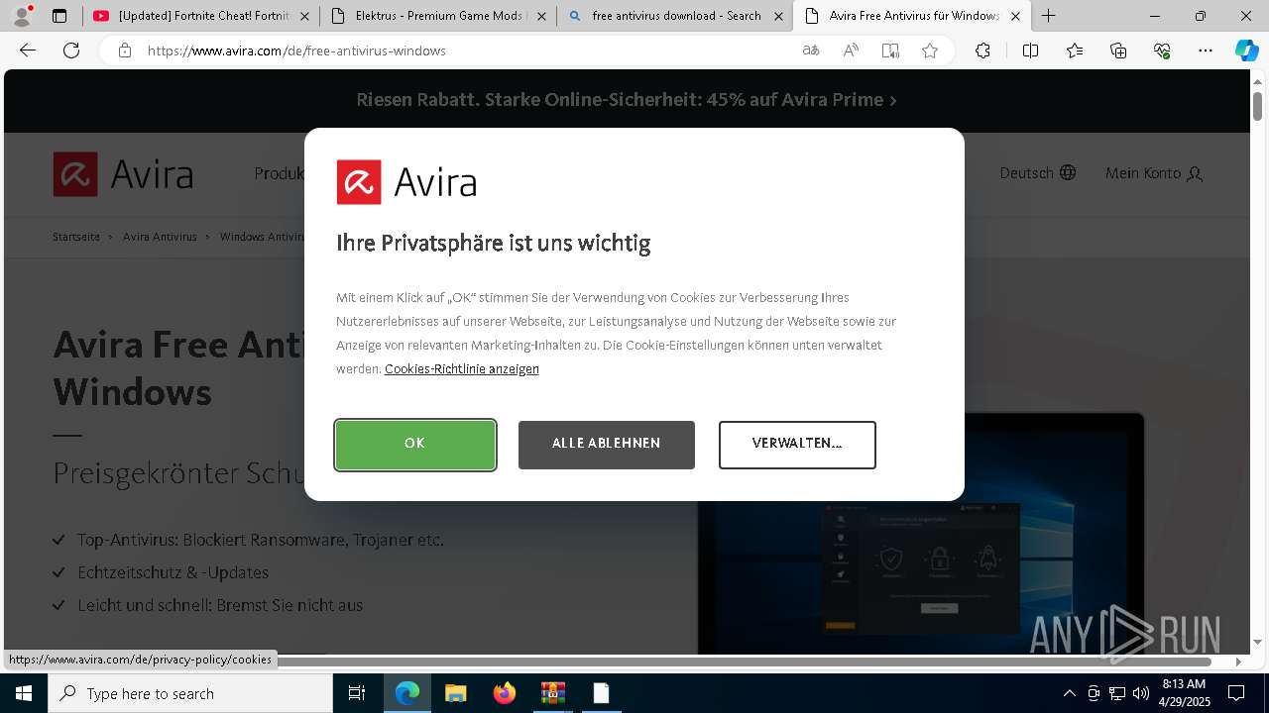This screenshot has width=1269, height=713.
Task: Click the browser back arrow
Action: pyautogui.click(x=28, y=51)
